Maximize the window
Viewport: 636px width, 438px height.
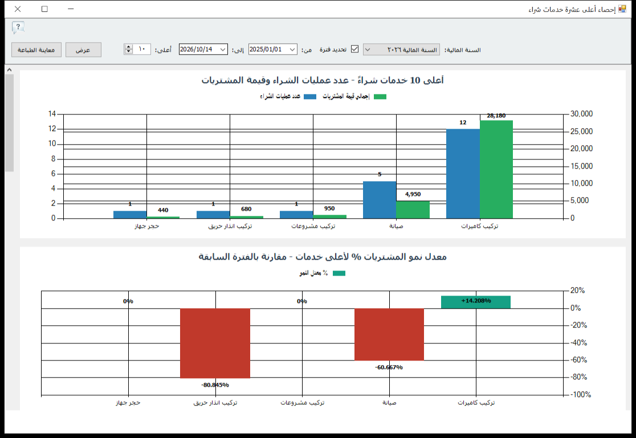pyautogui.click(x=44, y=9)
